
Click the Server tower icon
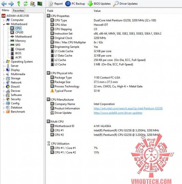pyautogui.click(x=8, y=66)
